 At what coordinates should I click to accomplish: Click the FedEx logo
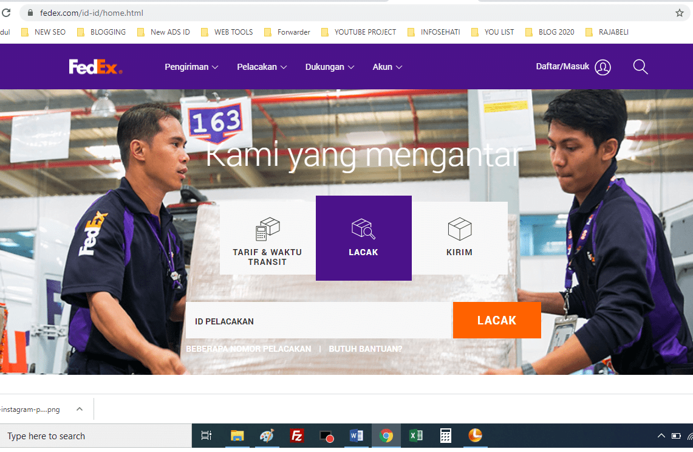[94, 67]
